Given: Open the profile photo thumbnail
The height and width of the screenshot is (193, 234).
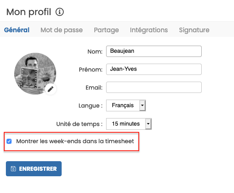Looking at the screenshot, I should 35,74.
